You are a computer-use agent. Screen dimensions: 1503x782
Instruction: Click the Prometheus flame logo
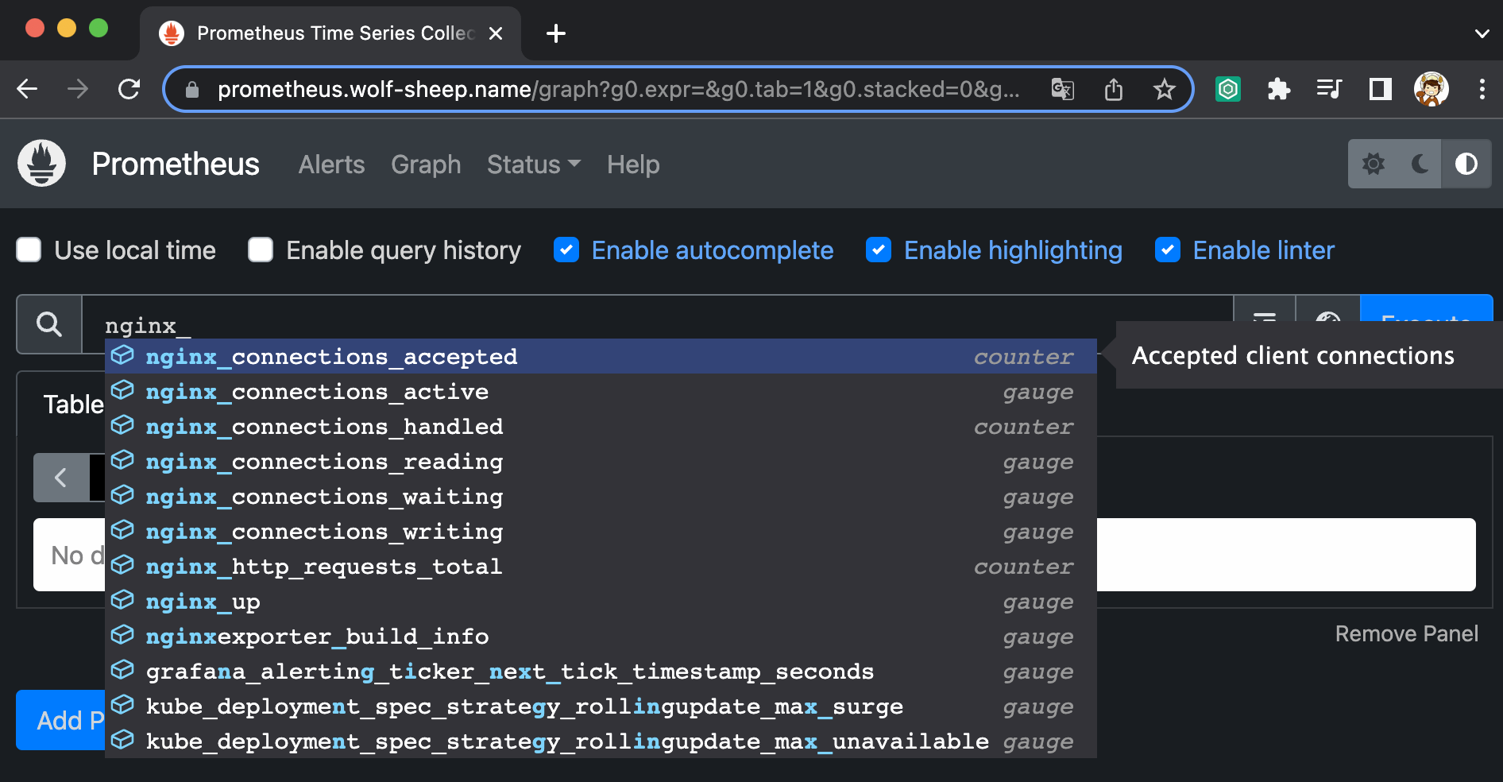41,163
